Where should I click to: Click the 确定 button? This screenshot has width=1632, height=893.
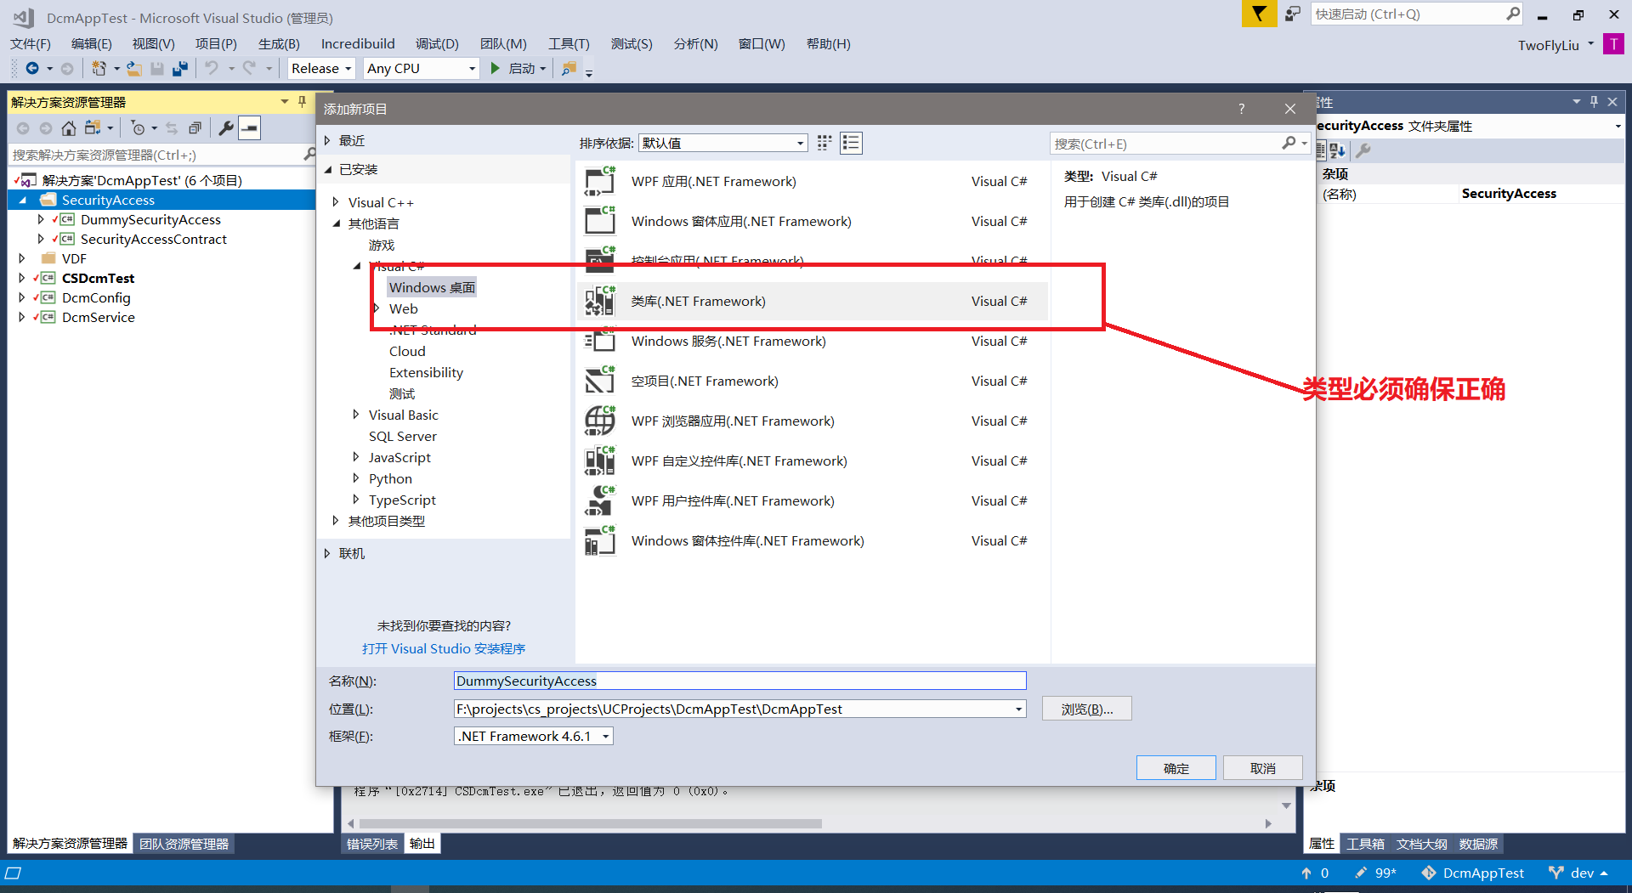tap(1176, 768)
